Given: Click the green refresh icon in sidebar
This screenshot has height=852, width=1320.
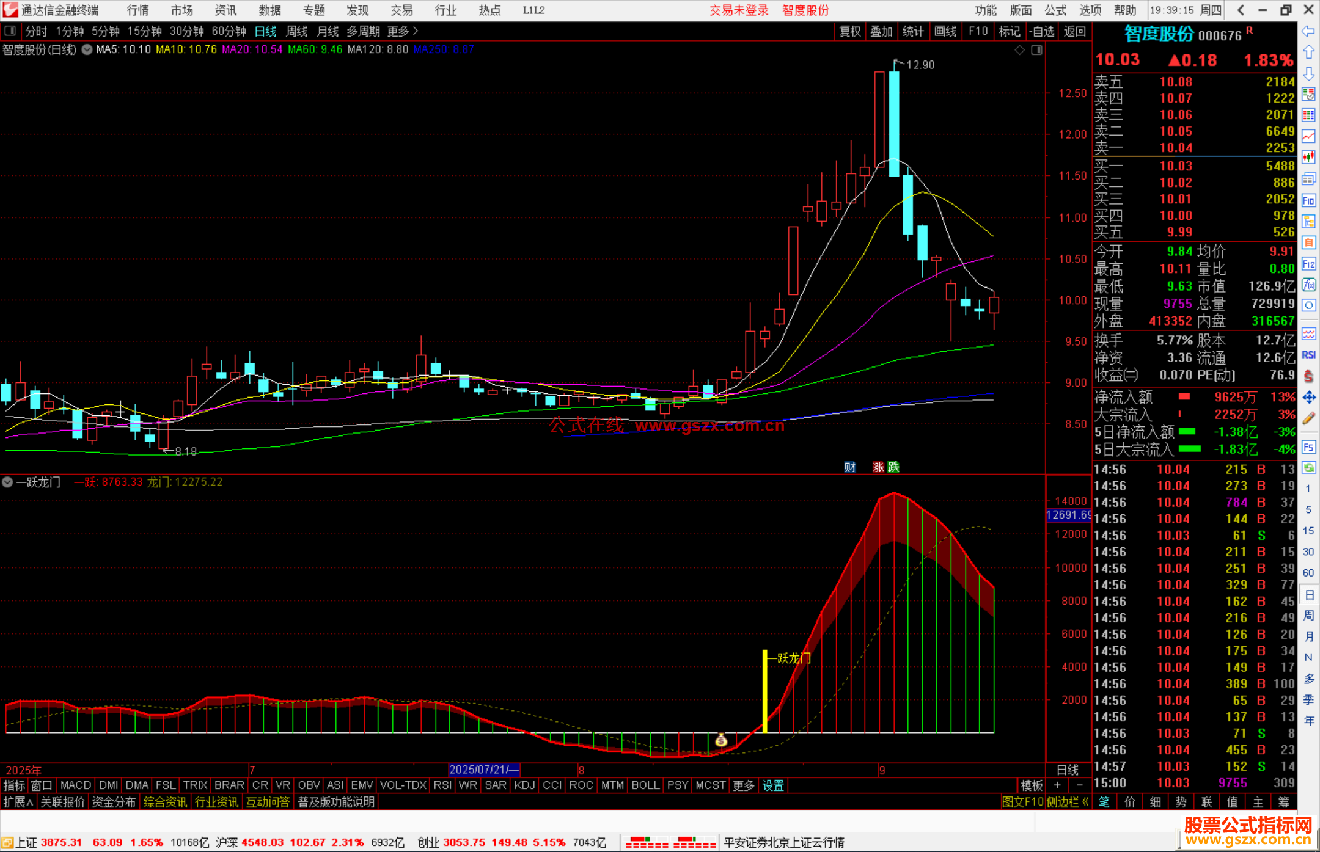Looking at the screenshot, I should (1308, 468).
